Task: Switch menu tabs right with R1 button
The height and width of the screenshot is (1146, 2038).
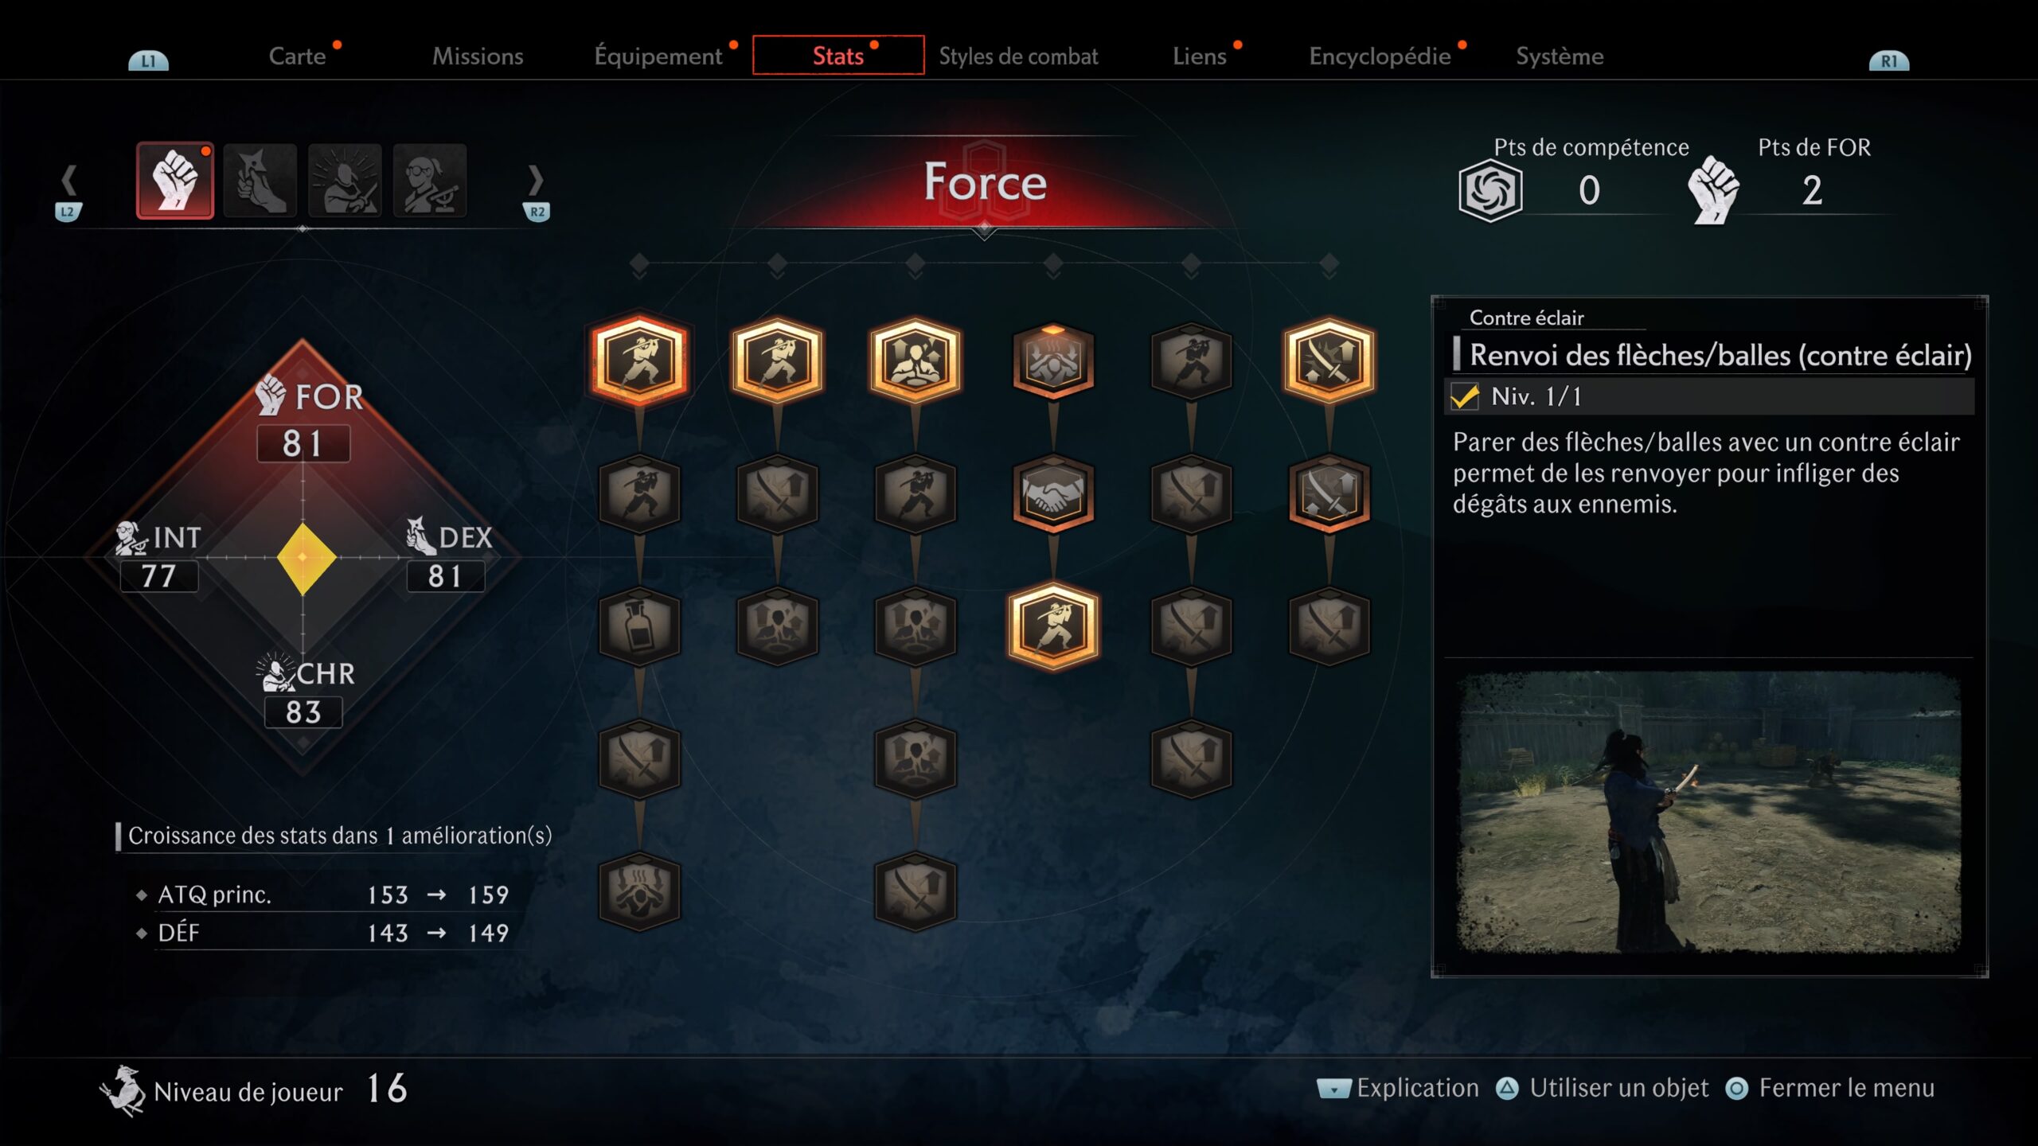Action: click(1888, 60)
